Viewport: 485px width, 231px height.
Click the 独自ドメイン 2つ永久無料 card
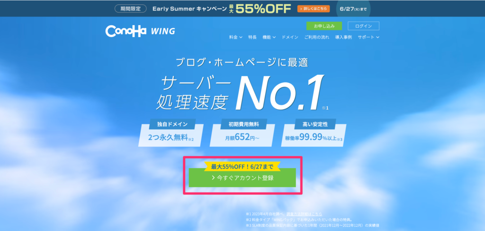coord(171,132)
